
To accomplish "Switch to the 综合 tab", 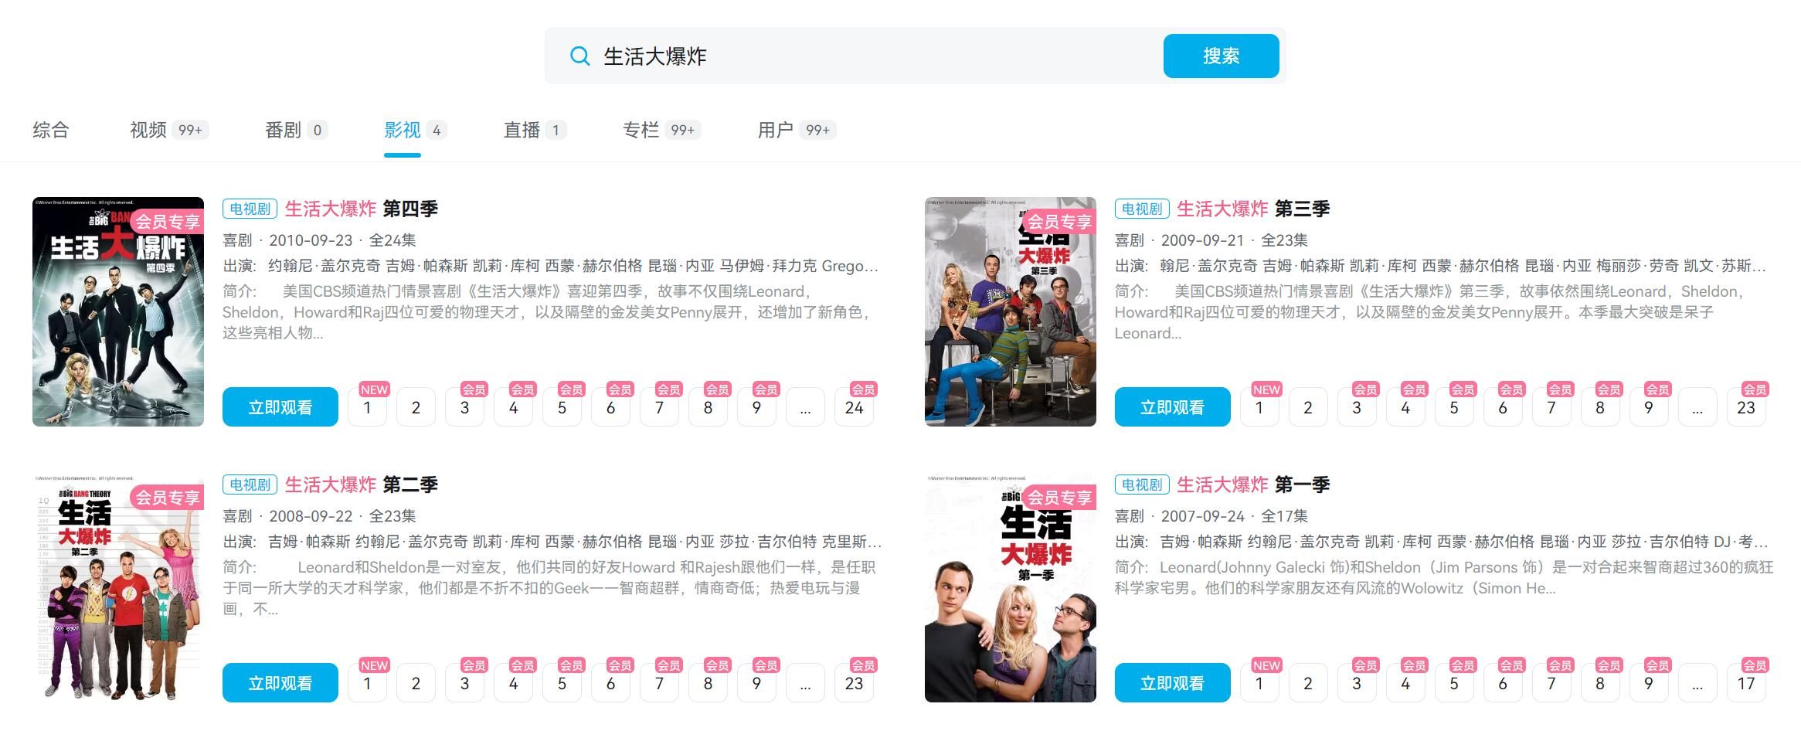I will click(51, 130).
